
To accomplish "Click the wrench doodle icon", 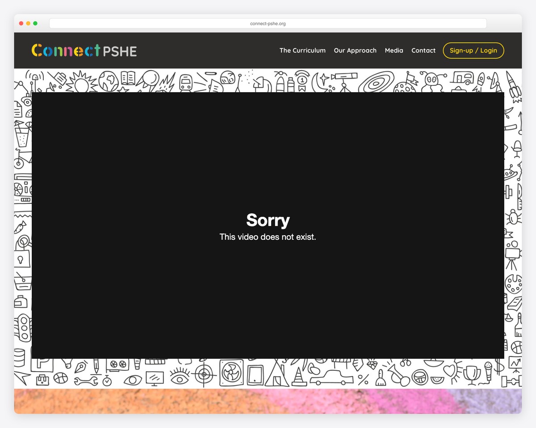I will (x=86, y=381).
